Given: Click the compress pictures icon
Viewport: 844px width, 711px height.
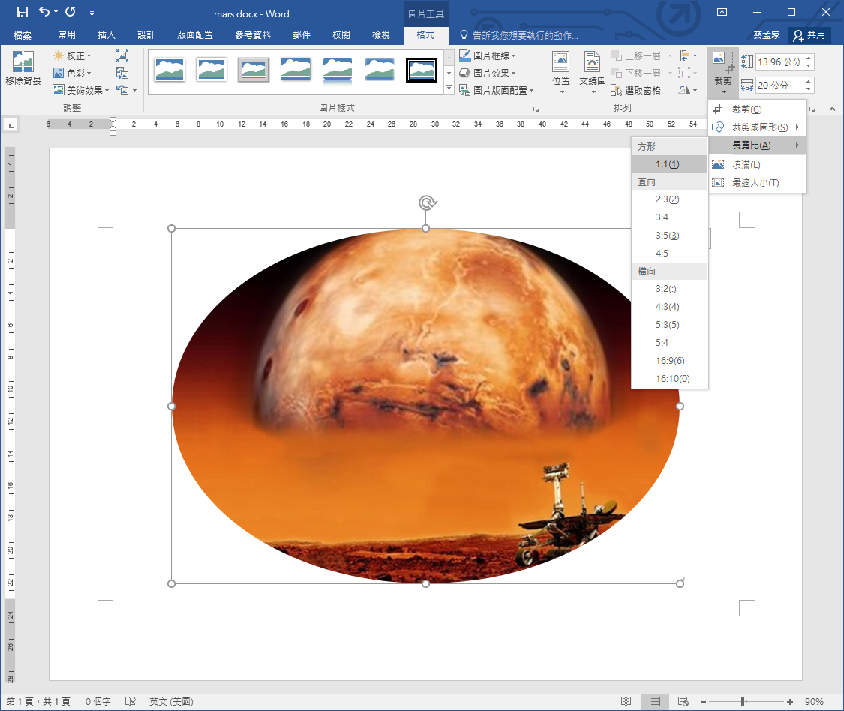Looking at the screenshot, I should coord(122,56).
